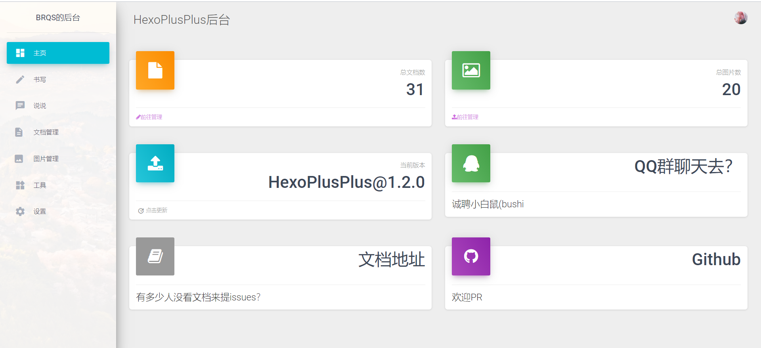Click the grey book icon tile
The height and width of the screenshot is (348, 761).
155,256
